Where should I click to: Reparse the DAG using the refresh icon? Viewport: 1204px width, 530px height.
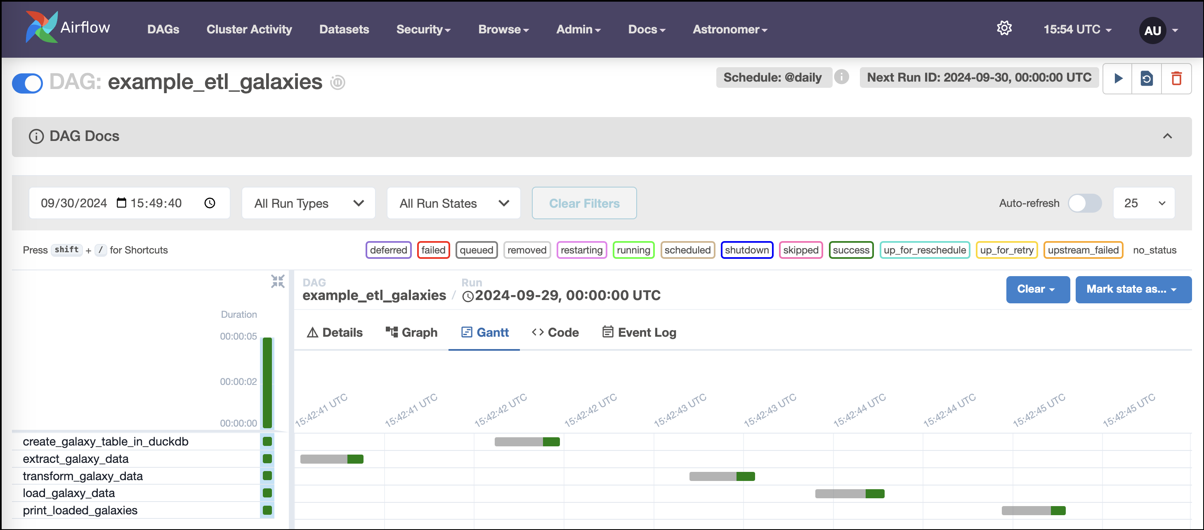pos(1147,78)
